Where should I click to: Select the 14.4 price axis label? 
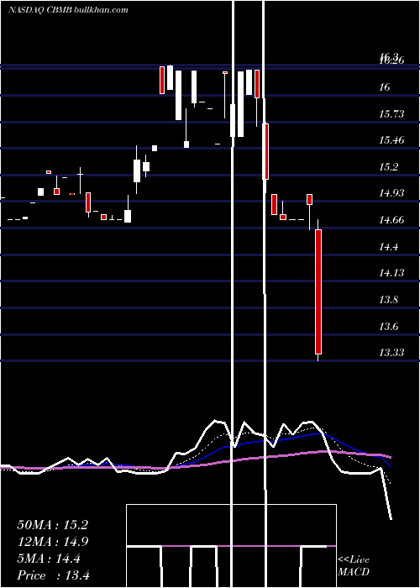point(388,246)
